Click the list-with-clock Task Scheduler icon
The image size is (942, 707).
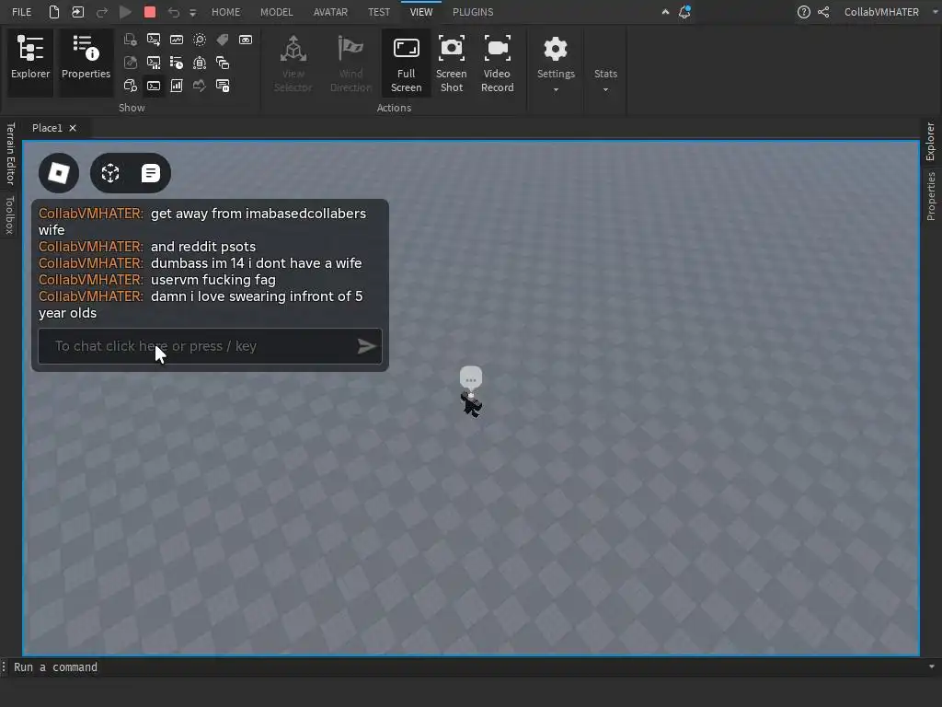pos(177,63)
